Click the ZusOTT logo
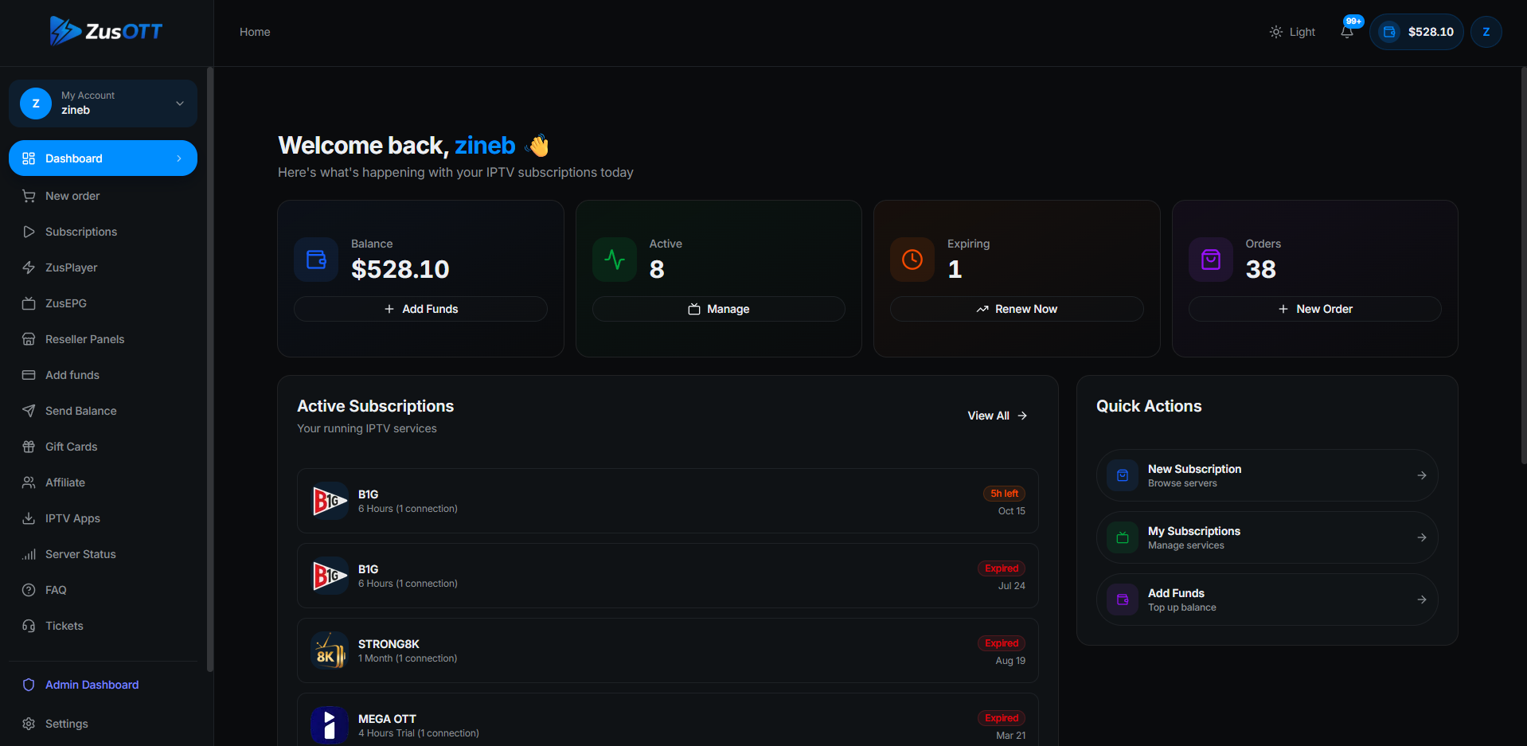The height and width of the screenshot is (746, 1527). [106, 31]
